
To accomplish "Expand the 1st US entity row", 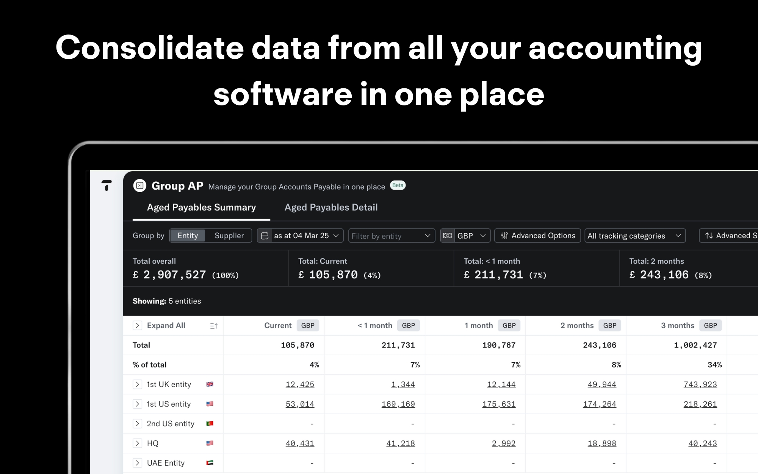I will 137,404.
